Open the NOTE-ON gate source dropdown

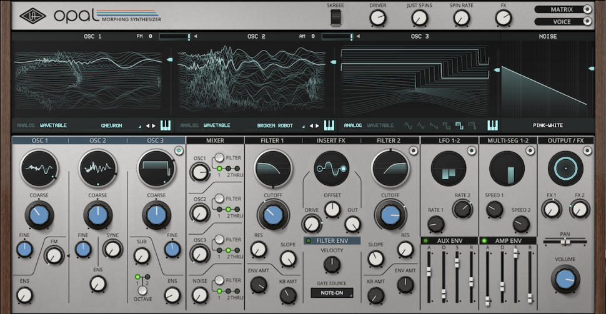tap(332, 293)
